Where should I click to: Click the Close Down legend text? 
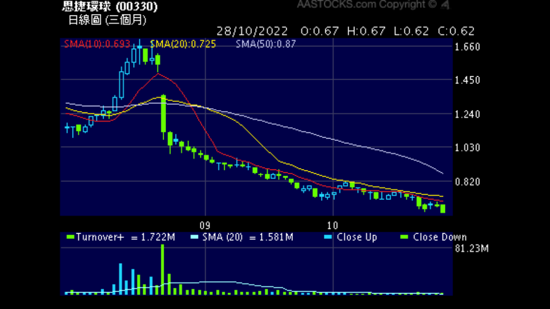click(x=440, y=237)
